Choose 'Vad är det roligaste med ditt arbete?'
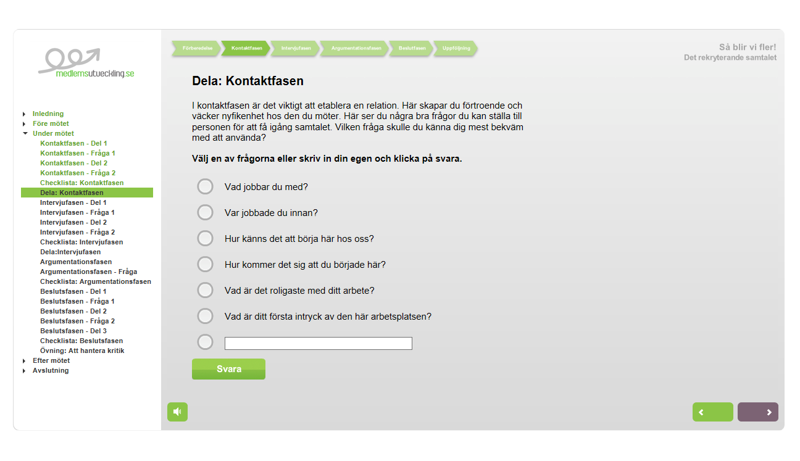Image resolution: width=800 pixels, height=461 pixels. (205, 290)
